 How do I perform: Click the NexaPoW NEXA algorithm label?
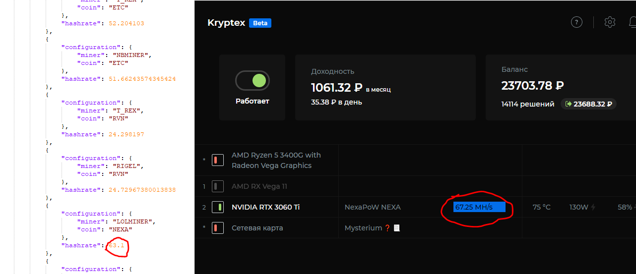(373, 207)
